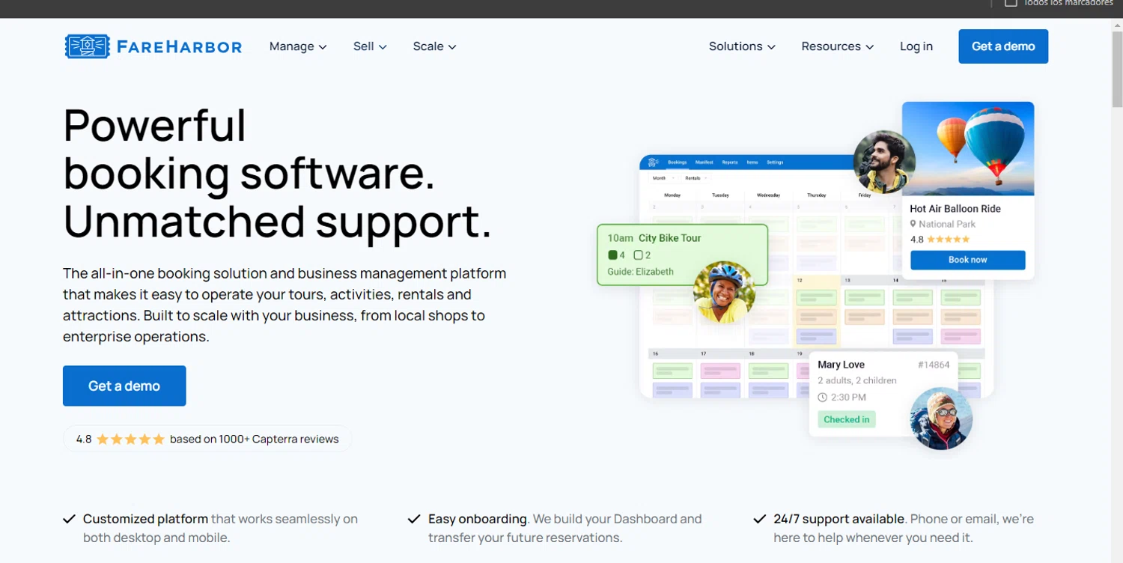
Task: Go to the Settings tab in the preview
Action: click(x=775, y=162)
